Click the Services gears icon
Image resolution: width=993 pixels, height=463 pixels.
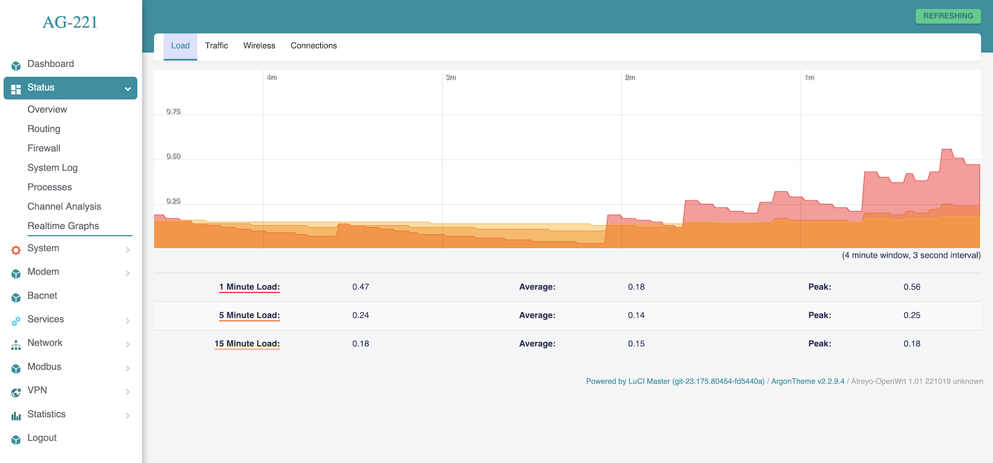click(x=16, y=321)
